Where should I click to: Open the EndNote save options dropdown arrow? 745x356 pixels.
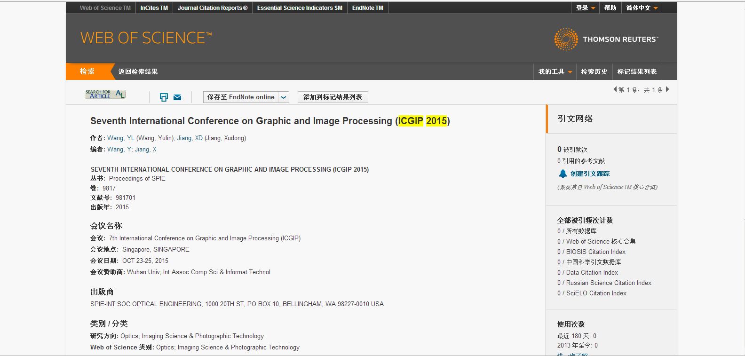284,97
